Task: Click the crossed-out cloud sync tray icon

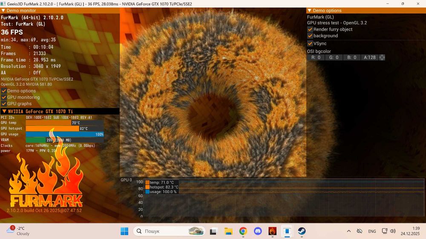Action: tap(360, 231)
